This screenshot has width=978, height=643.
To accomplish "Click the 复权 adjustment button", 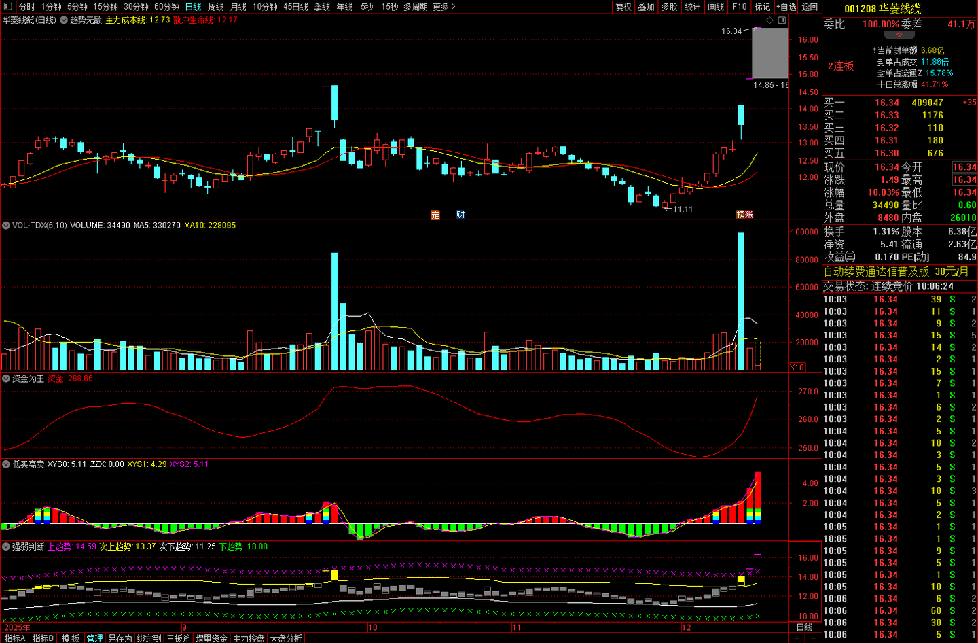I will (623, 7).
